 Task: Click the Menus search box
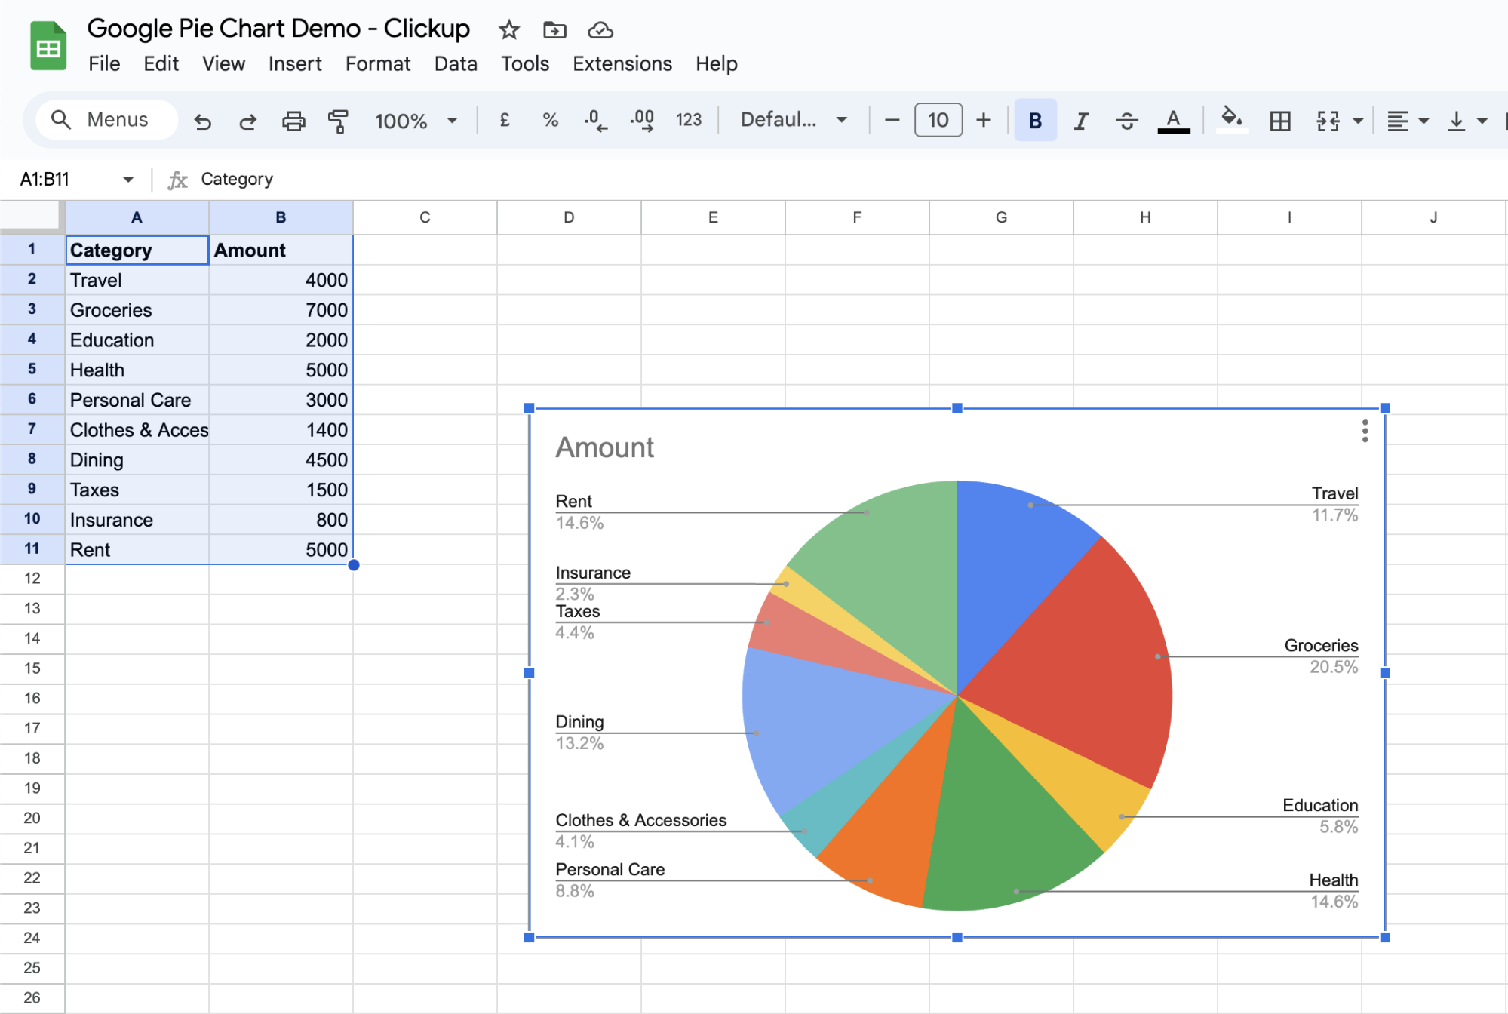pos(106,120)
